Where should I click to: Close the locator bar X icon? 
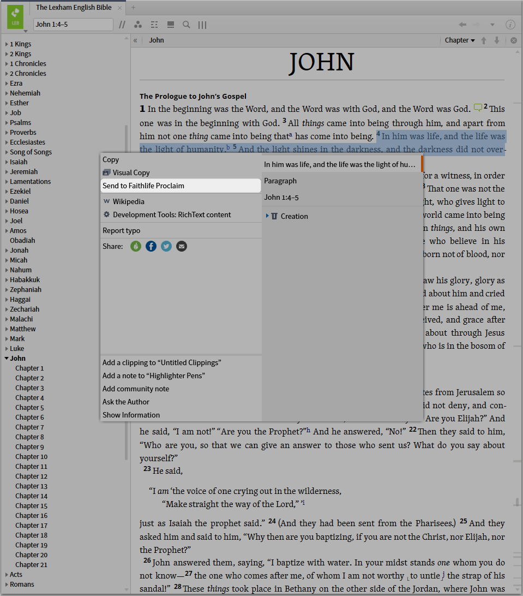click(514, 40)
